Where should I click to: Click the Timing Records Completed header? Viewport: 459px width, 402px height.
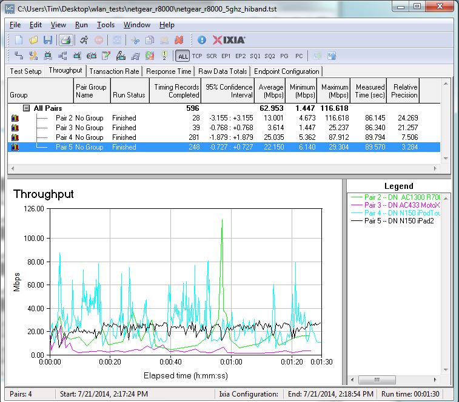coord(176,91)
